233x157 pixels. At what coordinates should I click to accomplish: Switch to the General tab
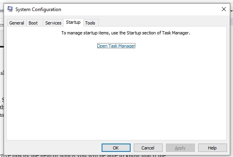pyautogui.click(x=17, y=23)
